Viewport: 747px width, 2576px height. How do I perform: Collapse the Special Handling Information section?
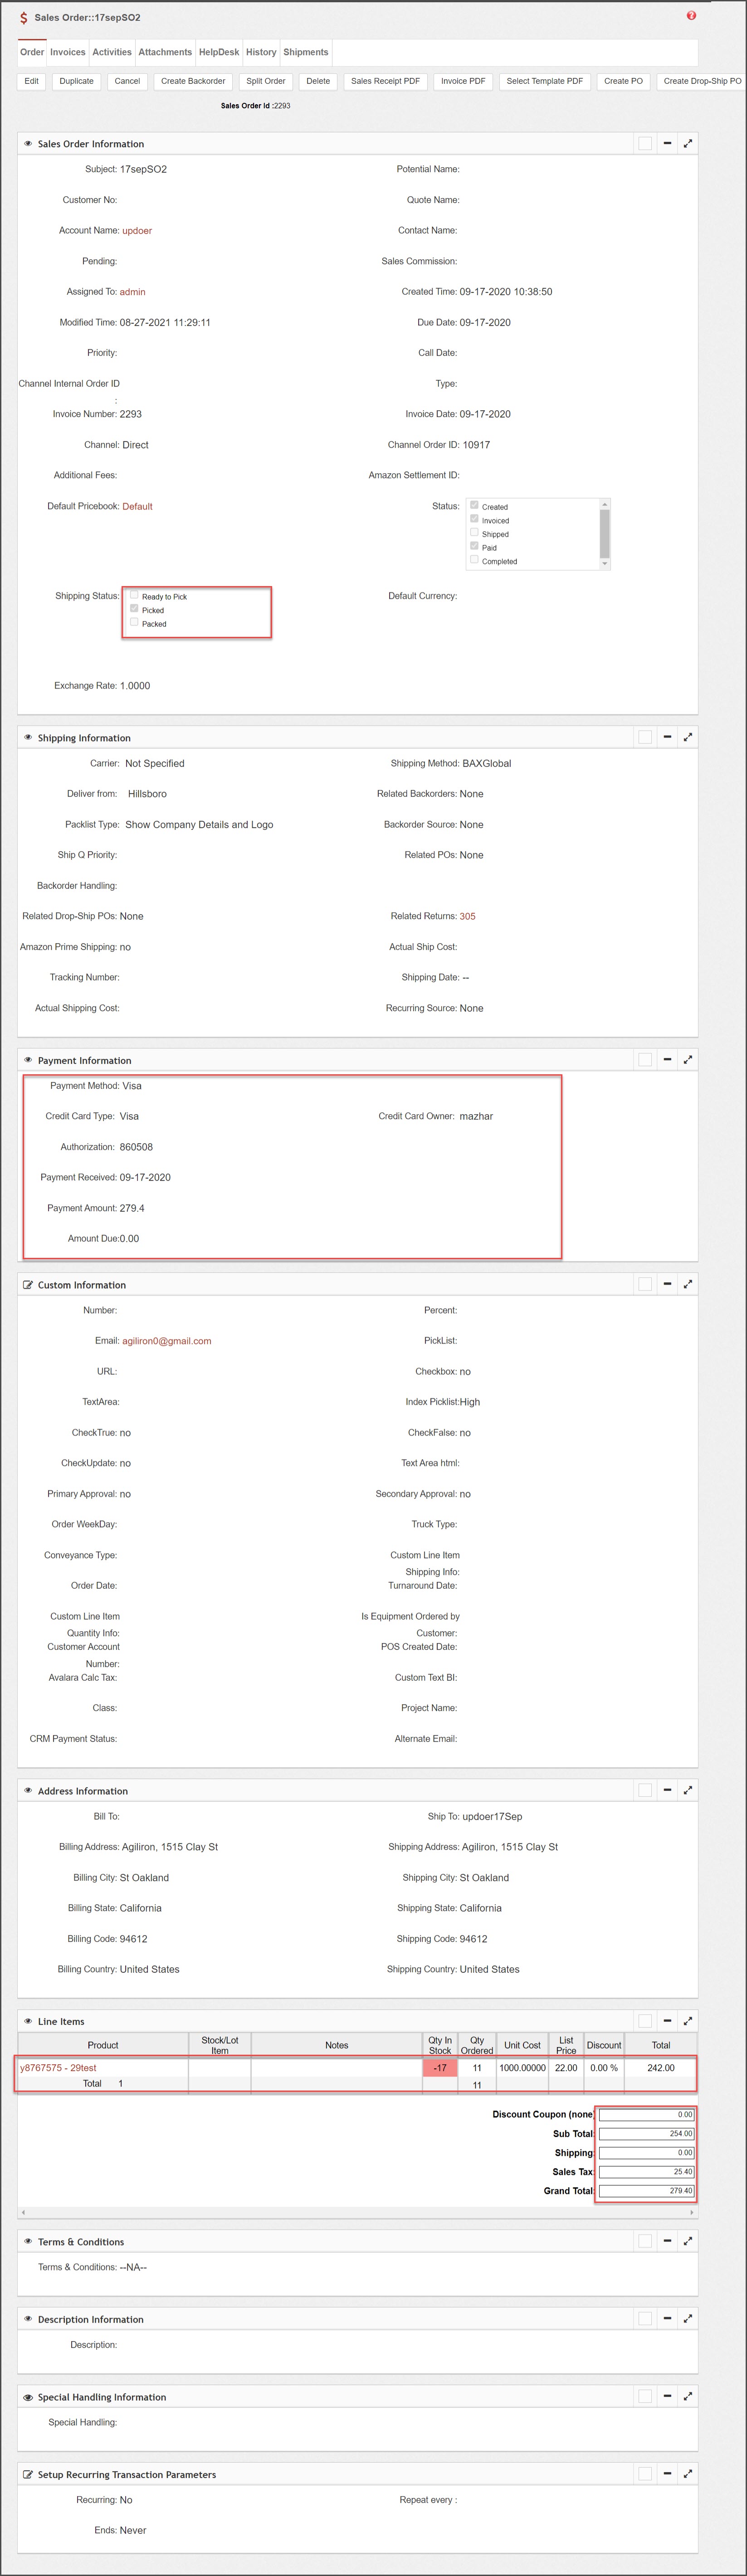coord(667,2396)
